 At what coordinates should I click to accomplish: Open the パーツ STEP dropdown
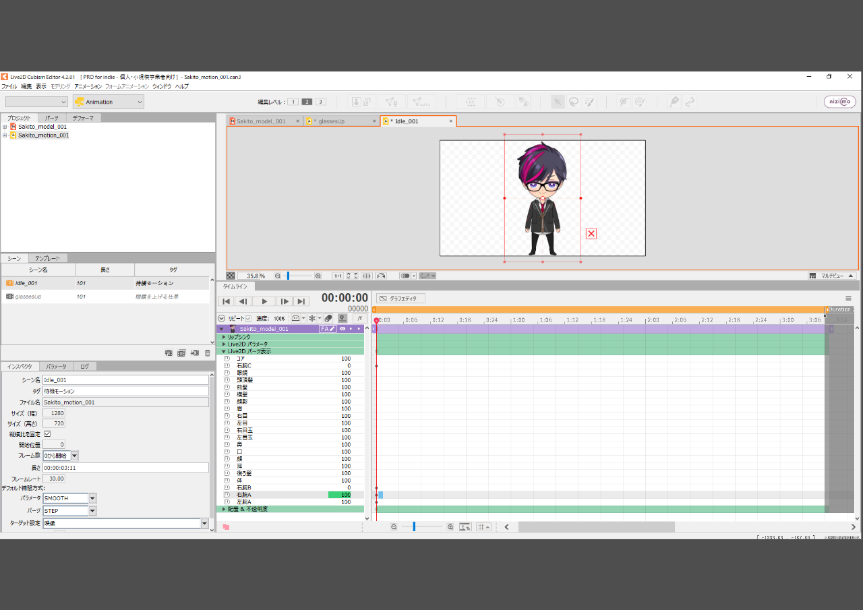pyautogui.click(x=93, y=511)
